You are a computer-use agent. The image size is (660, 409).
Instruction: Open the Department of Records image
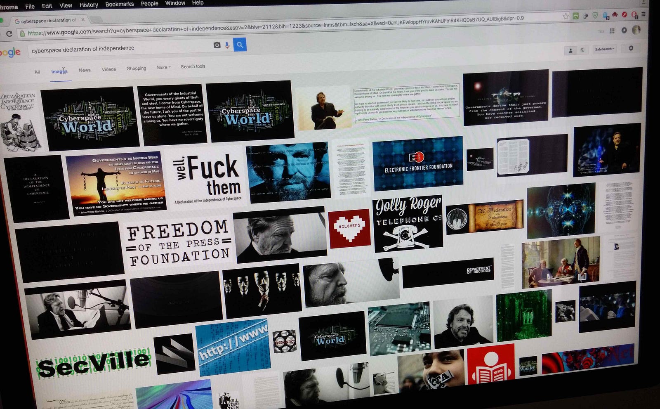(448, 273)
